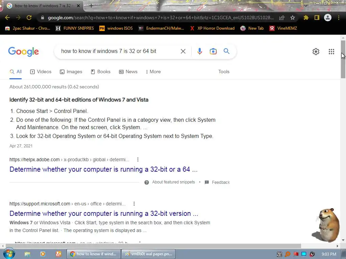346x259 pixels.
Task: Click the horizontal scrollbar thumb
Action: [153, 246]
